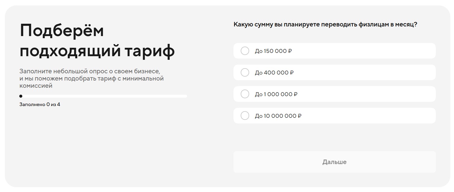Click the label text Дальше

pyautogui.click(x=334, y=162)
